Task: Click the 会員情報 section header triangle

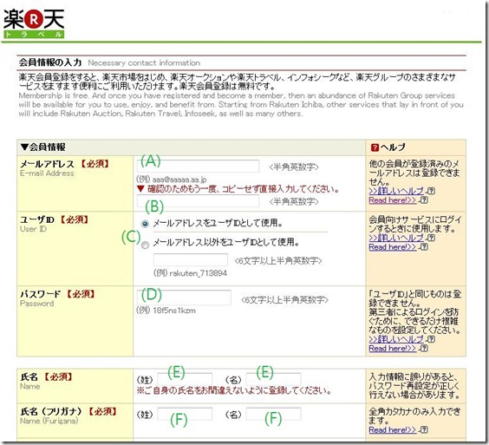Action: click(x=24, y=147)
